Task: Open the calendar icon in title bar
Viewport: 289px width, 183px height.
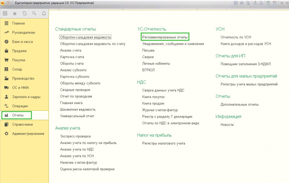Action: click(x=274, y=3)
